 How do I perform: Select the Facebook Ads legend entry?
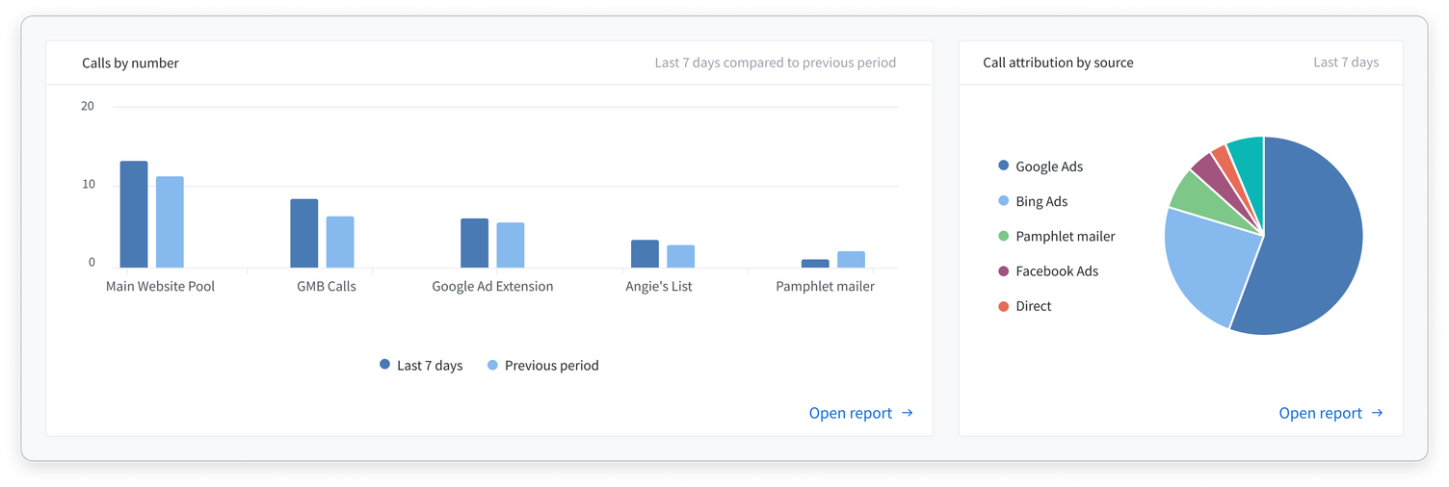coord(1048,271)
